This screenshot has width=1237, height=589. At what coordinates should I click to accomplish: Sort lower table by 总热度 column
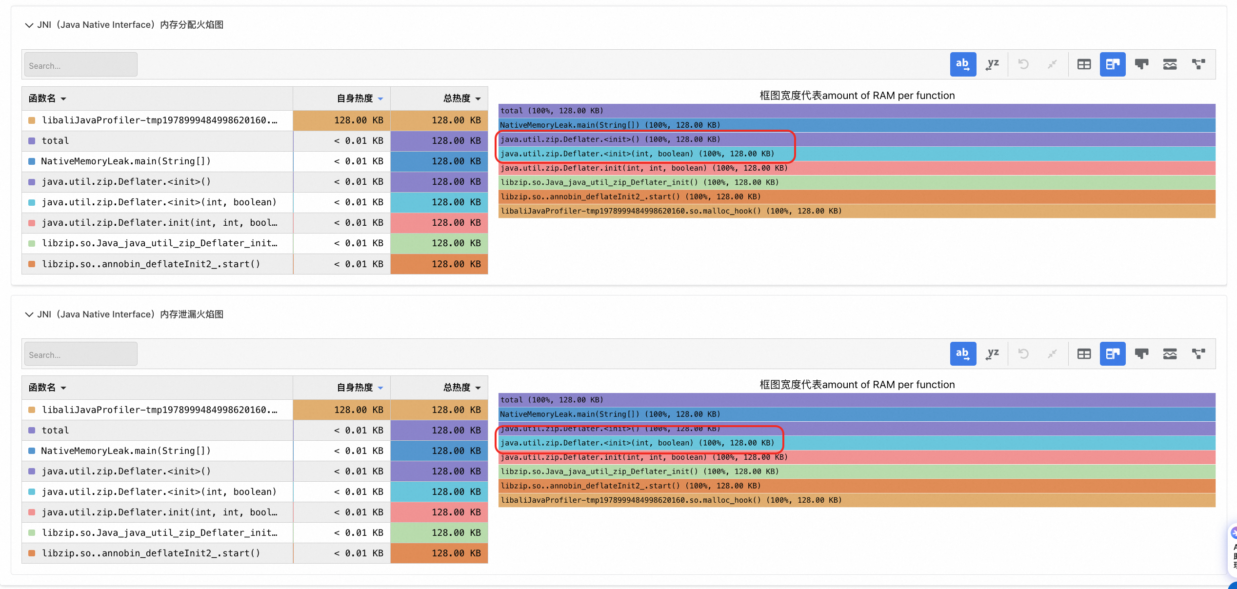461,388
